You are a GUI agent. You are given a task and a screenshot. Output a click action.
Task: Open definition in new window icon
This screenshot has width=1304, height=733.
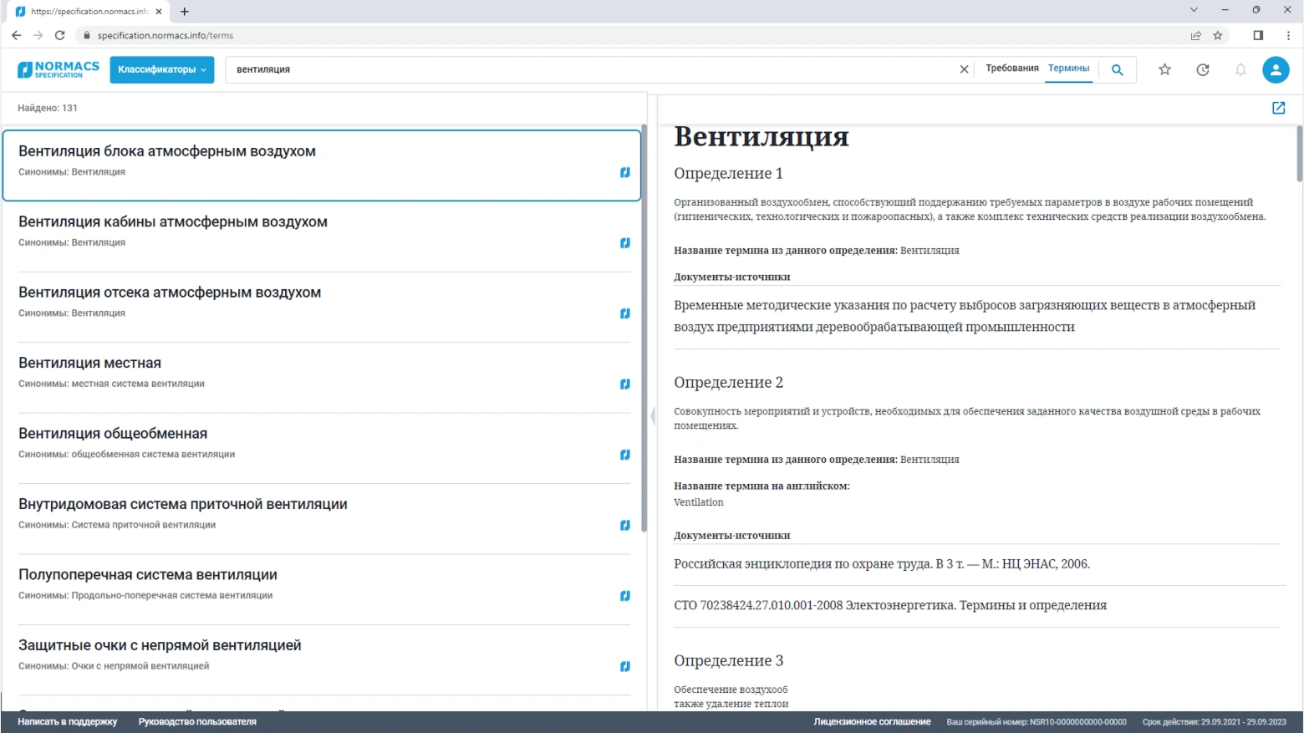pos(1278,108)
